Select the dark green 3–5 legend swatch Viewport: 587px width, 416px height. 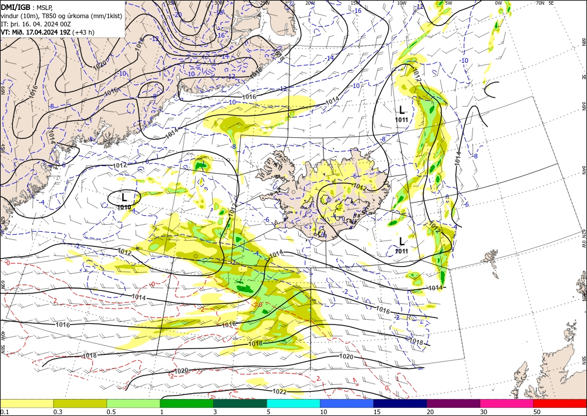240,403
